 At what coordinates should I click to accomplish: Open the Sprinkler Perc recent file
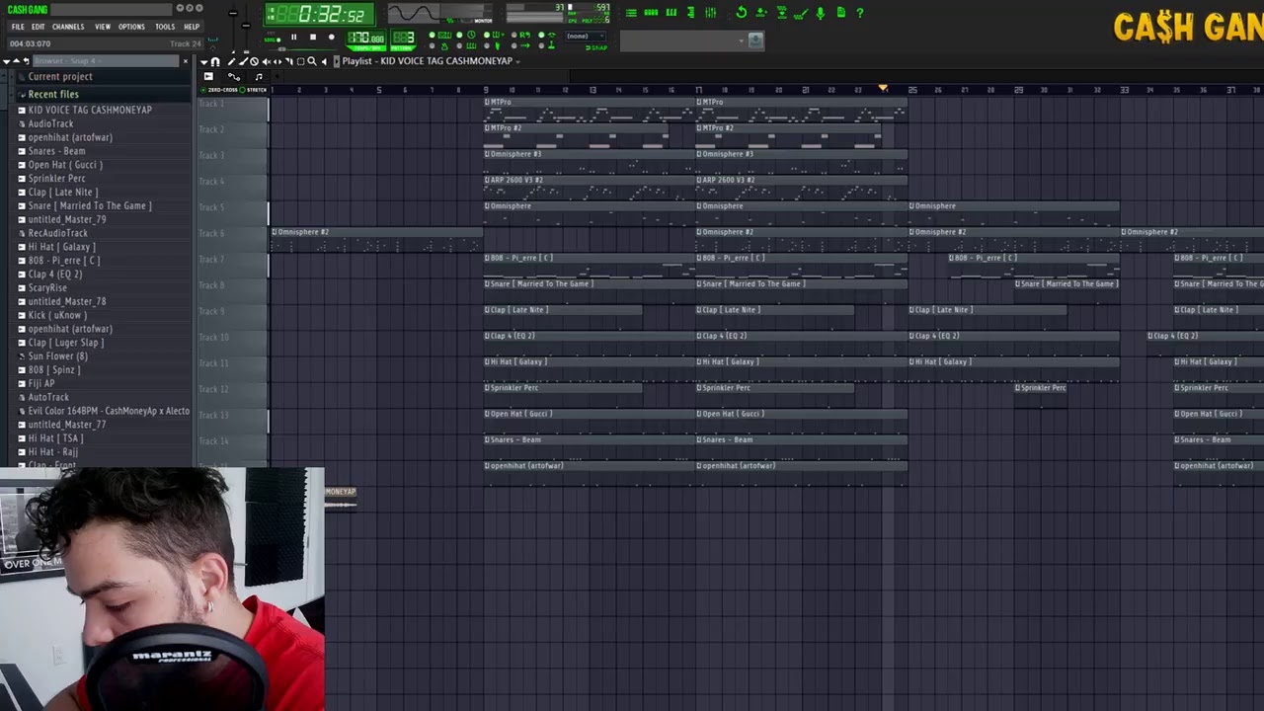click(56, 179)
